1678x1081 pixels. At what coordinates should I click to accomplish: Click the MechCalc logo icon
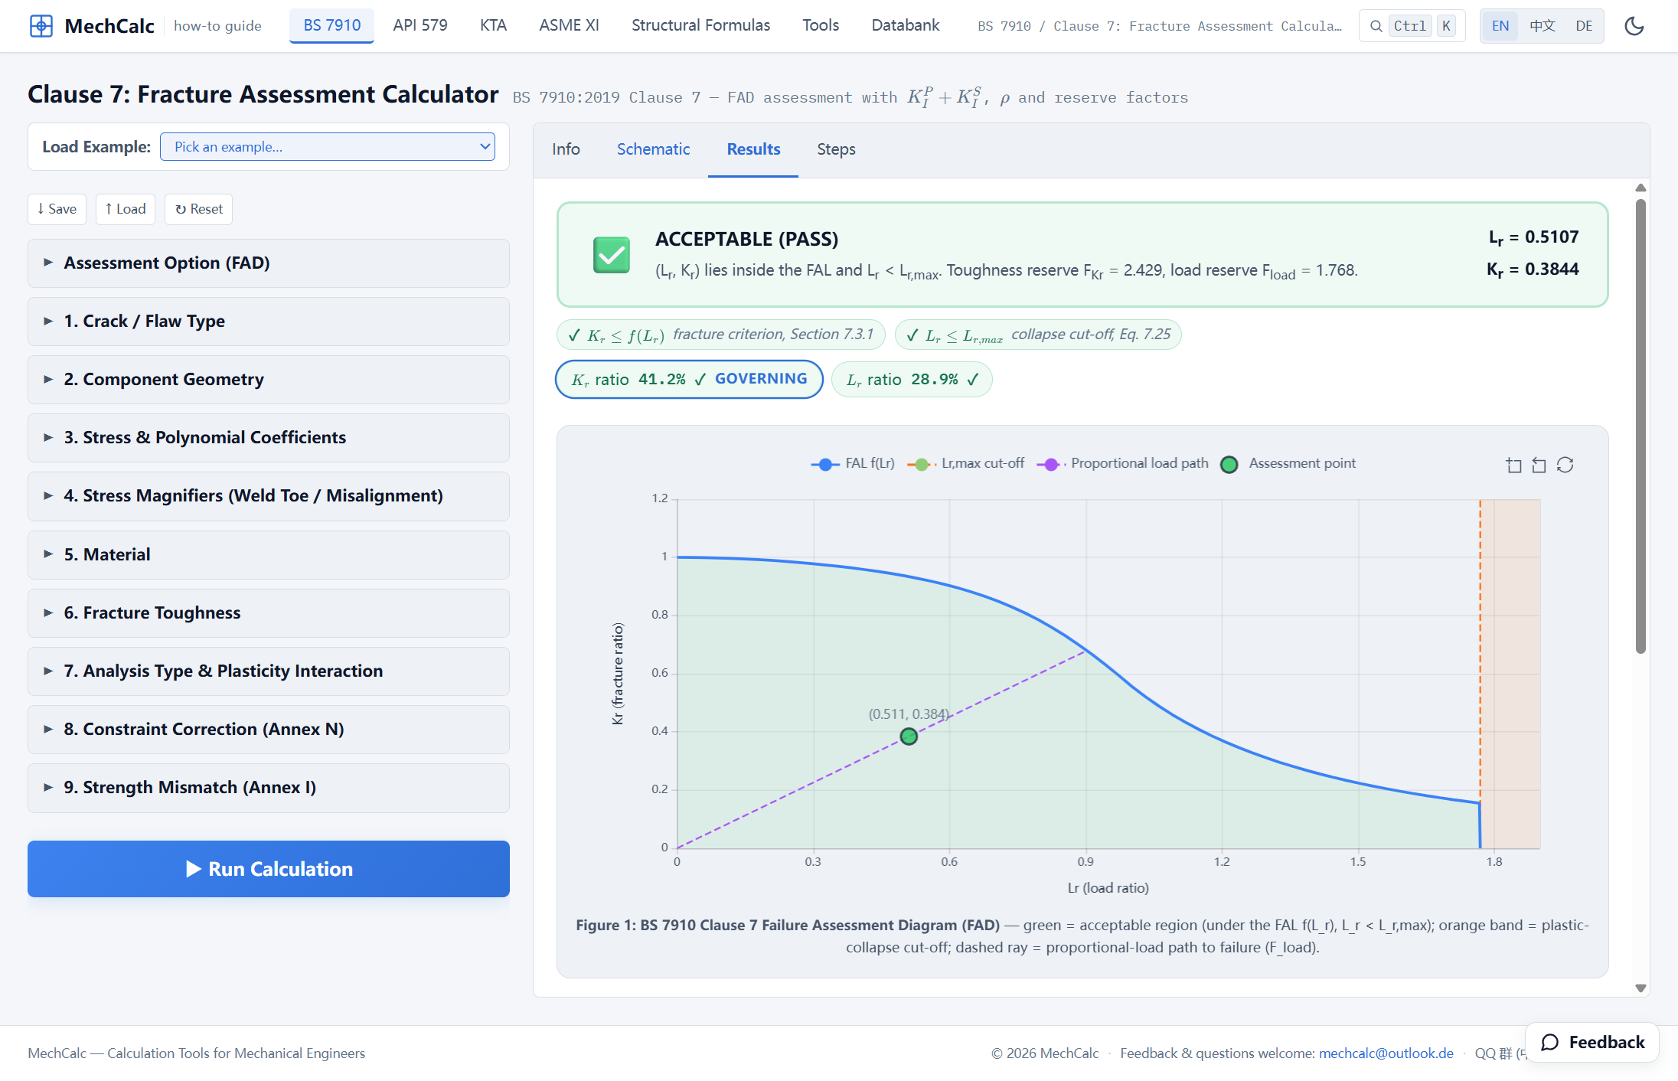tap(41, 26)
